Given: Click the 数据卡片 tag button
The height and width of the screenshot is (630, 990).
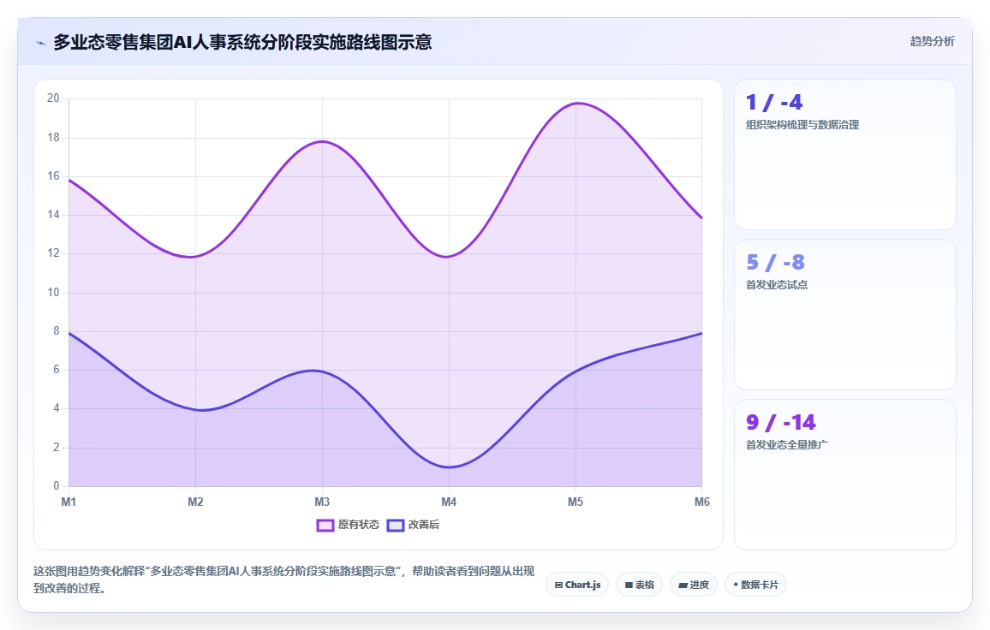Looking at the screenshot, I should 755,585.
